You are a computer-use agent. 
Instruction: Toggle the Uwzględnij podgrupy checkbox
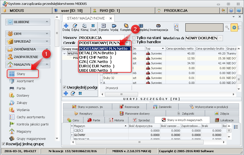65,87
